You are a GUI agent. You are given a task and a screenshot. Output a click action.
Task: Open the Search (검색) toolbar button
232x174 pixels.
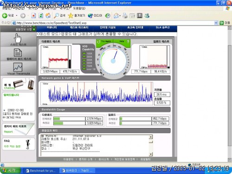[59, 16]
